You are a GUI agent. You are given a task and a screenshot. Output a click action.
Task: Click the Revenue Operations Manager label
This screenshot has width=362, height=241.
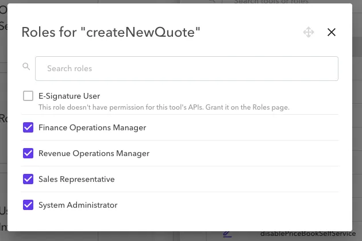(94, 153)
